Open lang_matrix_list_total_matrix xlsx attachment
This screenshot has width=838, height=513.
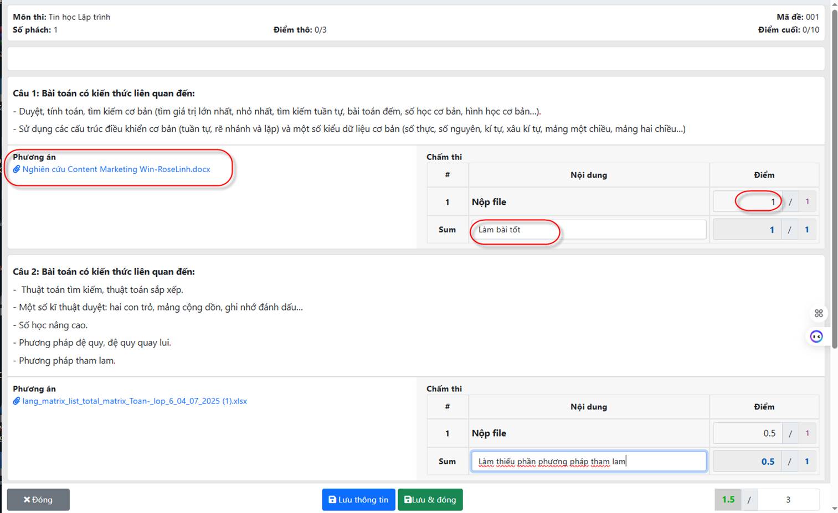click(135, 401)
